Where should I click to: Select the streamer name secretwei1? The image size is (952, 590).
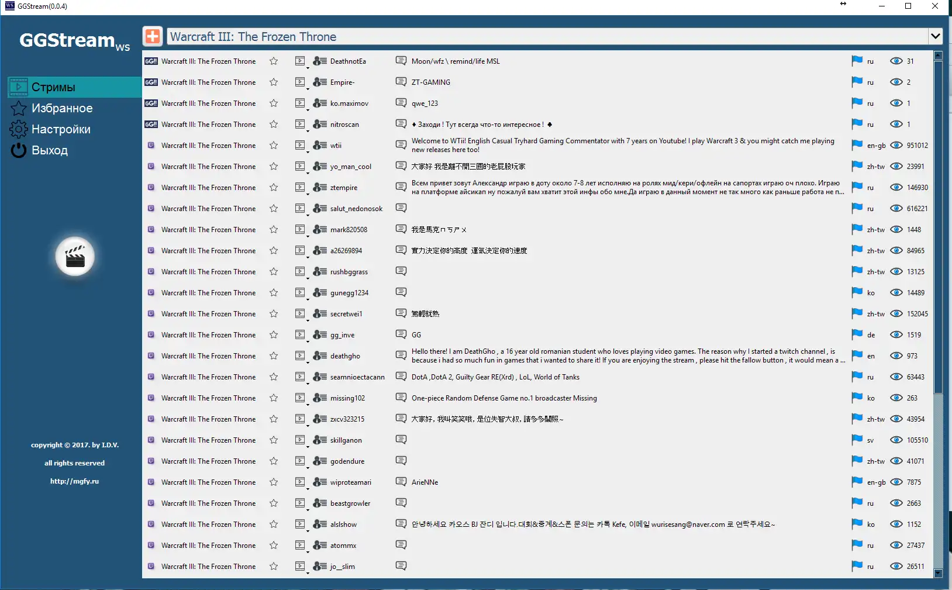[x=346, y=314]
